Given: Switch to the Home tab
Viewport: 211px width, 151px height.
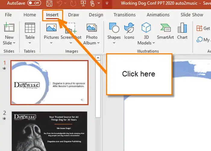Looking at the screenshot, I should 30,15.
